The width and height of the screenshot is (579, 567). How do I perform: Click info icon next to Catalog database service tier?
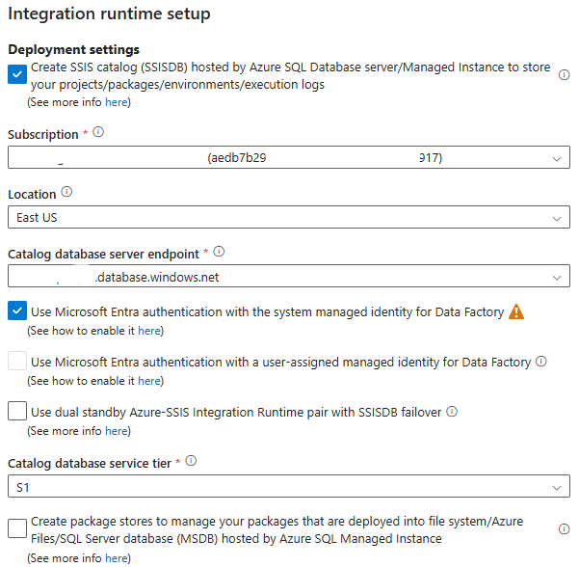tap(191, 462)
